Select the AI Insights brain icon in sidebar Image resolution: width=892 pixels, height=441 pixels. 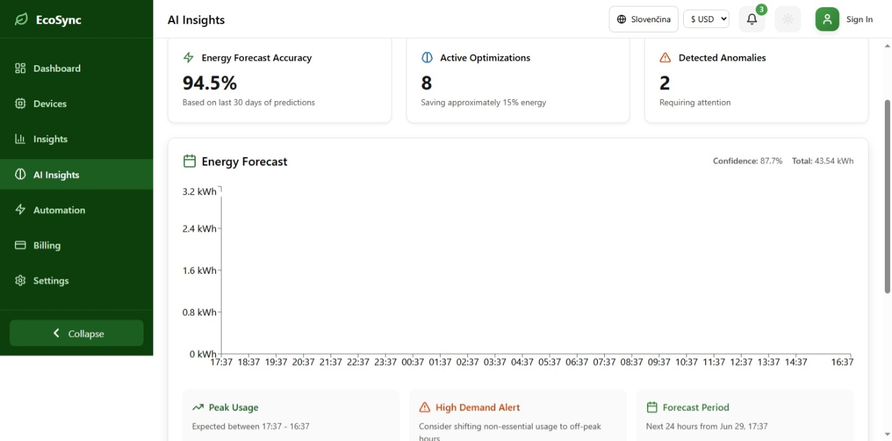tap(20, 175)
